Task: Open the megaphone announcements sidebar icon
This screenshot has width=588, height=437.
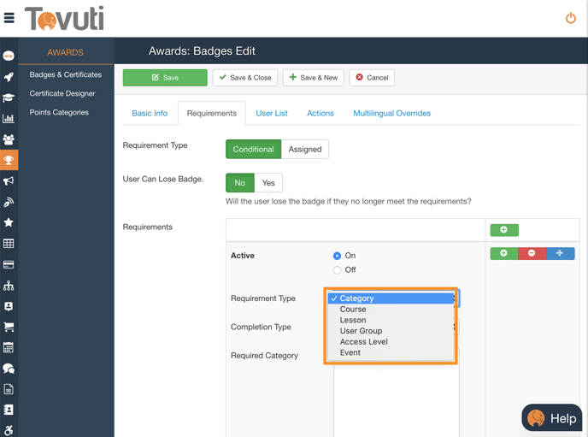Action: (x=9, y=181)
